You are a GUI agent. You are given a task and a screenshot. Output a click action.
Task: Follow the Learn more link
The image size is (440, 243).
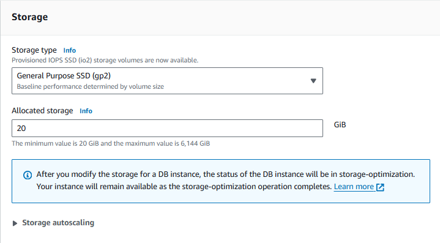pyautogui.click(x=354, y=187)
